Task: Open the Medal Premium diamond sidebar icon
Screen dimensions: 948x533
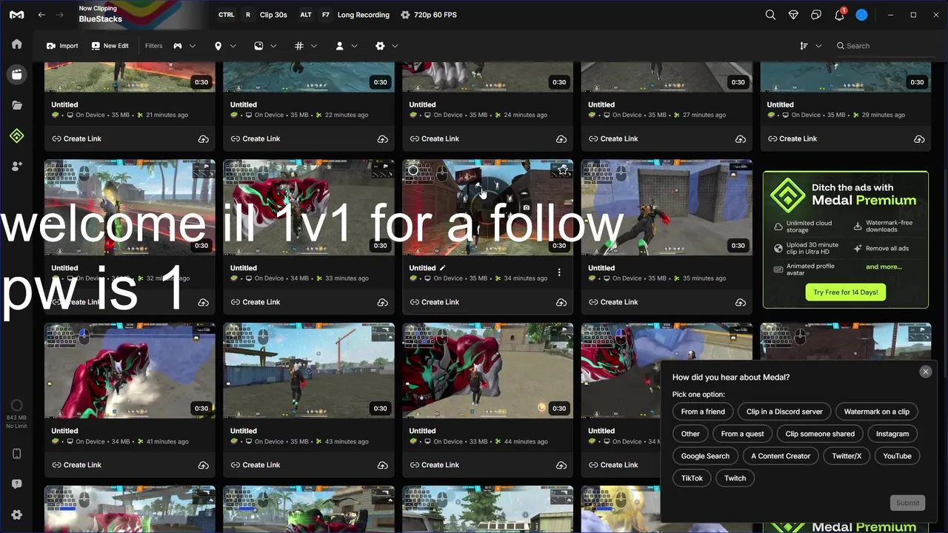Action: click(x=16, y=135)
